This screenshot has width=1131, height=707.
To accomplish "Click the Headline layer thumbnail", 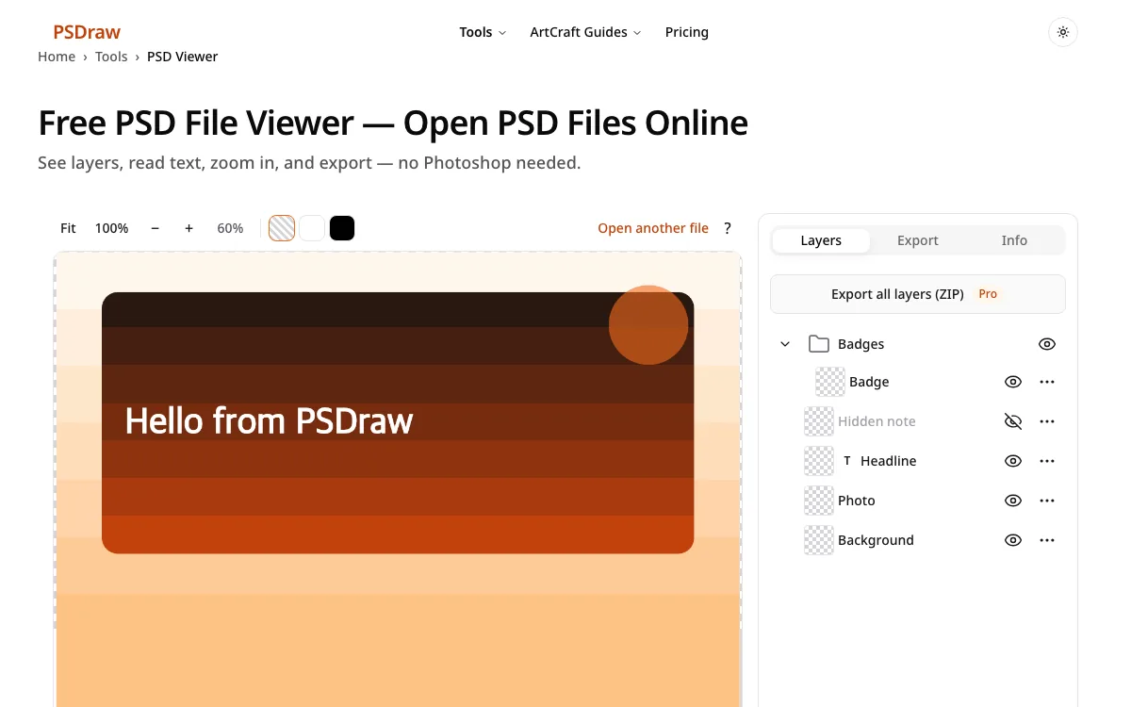I will [x=819, y=461].
